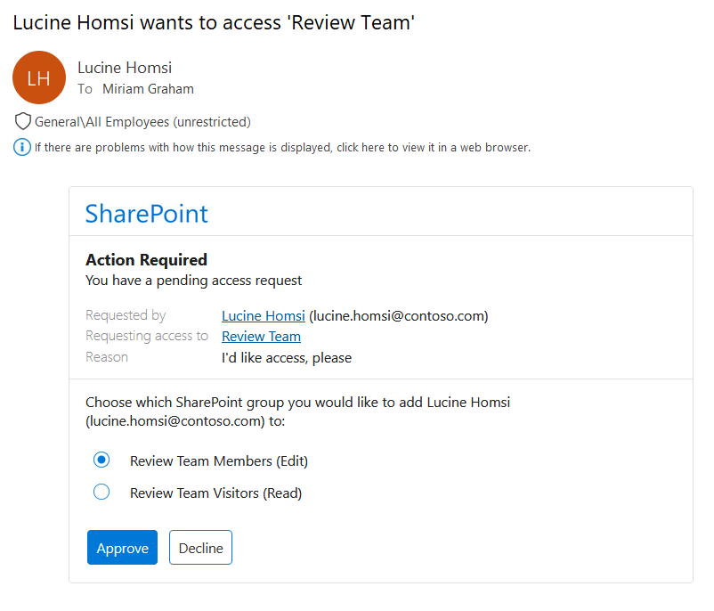Click the reason text "I'd like access, please"

(287, 358)
